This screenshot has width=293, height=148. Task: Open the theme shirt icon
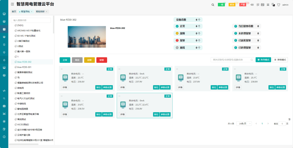pos(278,5)
